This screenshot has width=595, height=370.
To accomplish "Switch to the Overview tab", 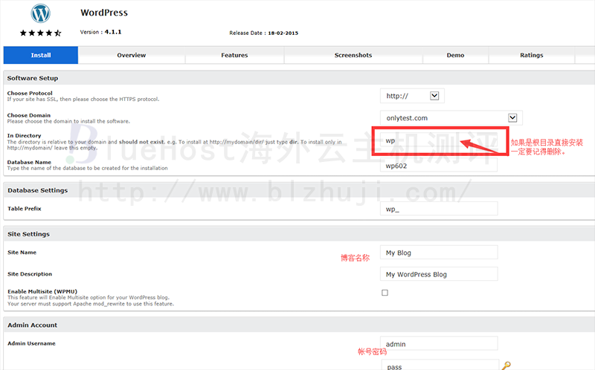I will coord(132,55).
